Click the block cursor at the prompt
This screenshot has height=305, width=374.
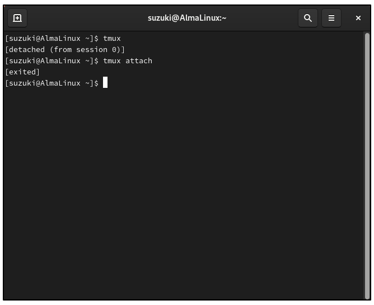105,83
